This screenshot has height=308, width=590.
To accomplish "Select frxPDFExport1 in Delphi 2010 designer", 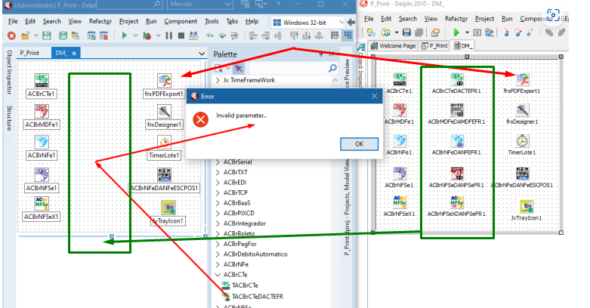I will click(x=522, y=79).
